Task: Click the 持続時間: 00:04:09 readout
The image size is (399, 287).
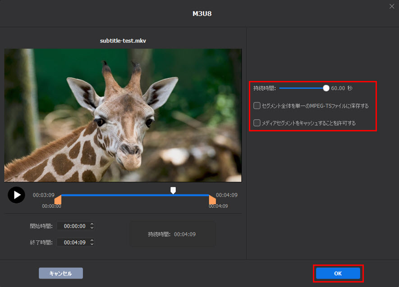Action: tap(172, 234)
